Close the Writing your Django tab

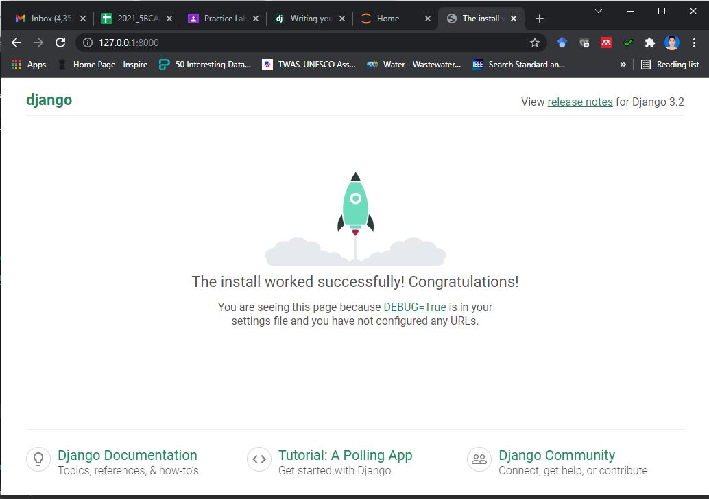click(x=342, y=19)
